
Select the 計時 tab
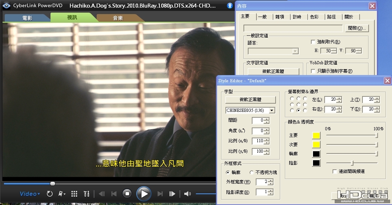coord(297,17)
